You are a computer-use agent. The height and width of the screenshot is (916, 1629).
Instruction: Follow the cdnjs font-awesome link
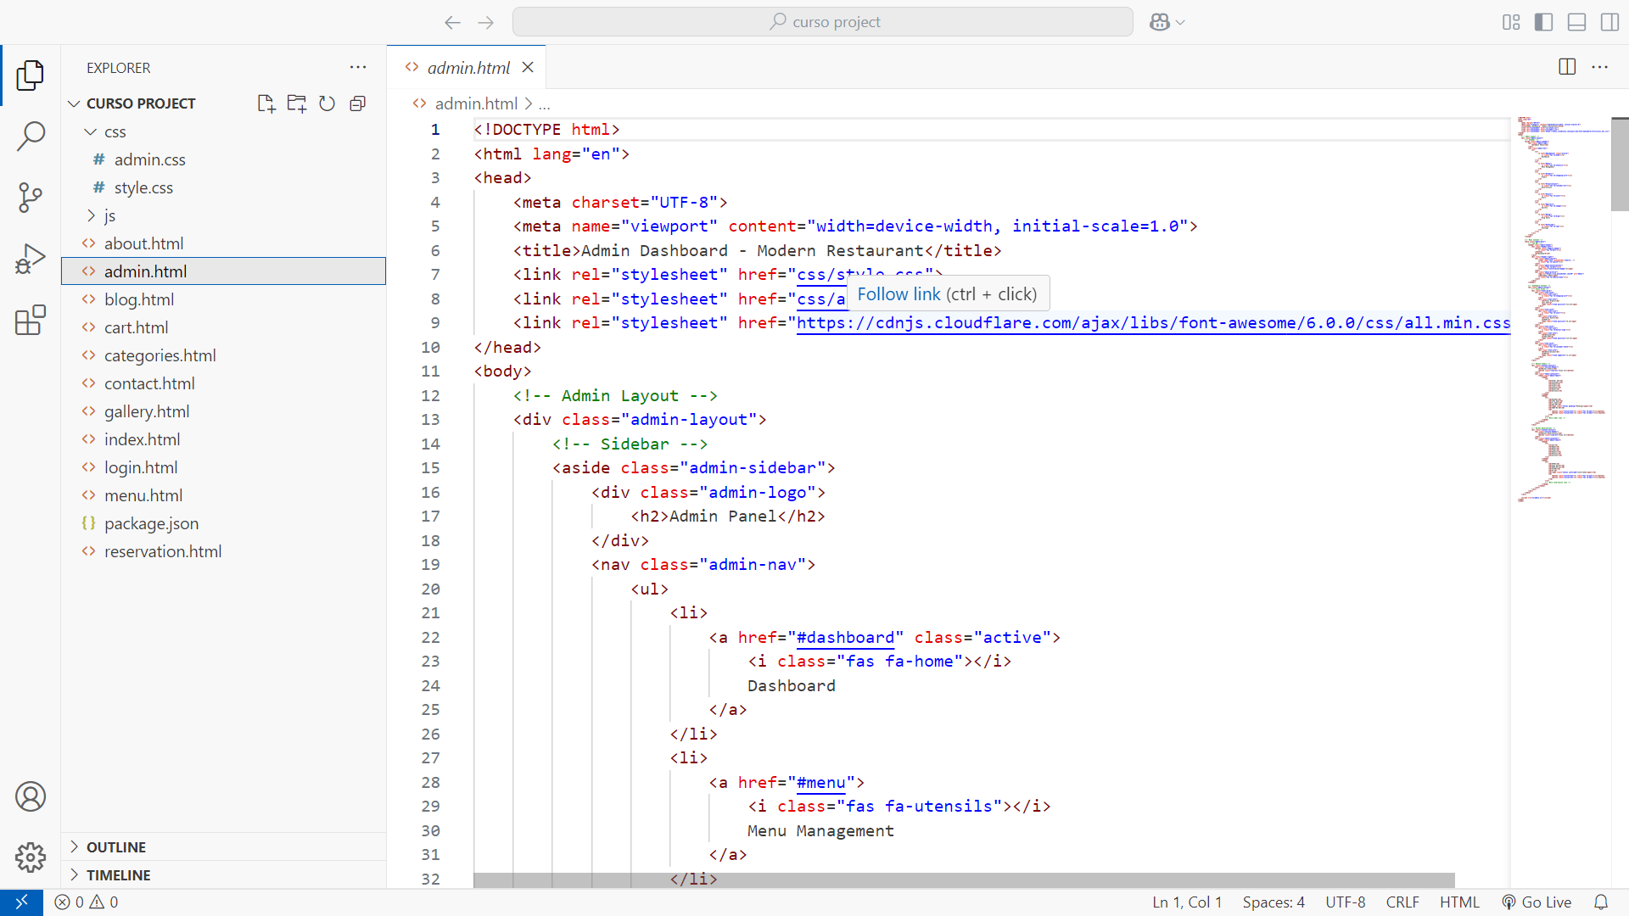coord(1153,323)
